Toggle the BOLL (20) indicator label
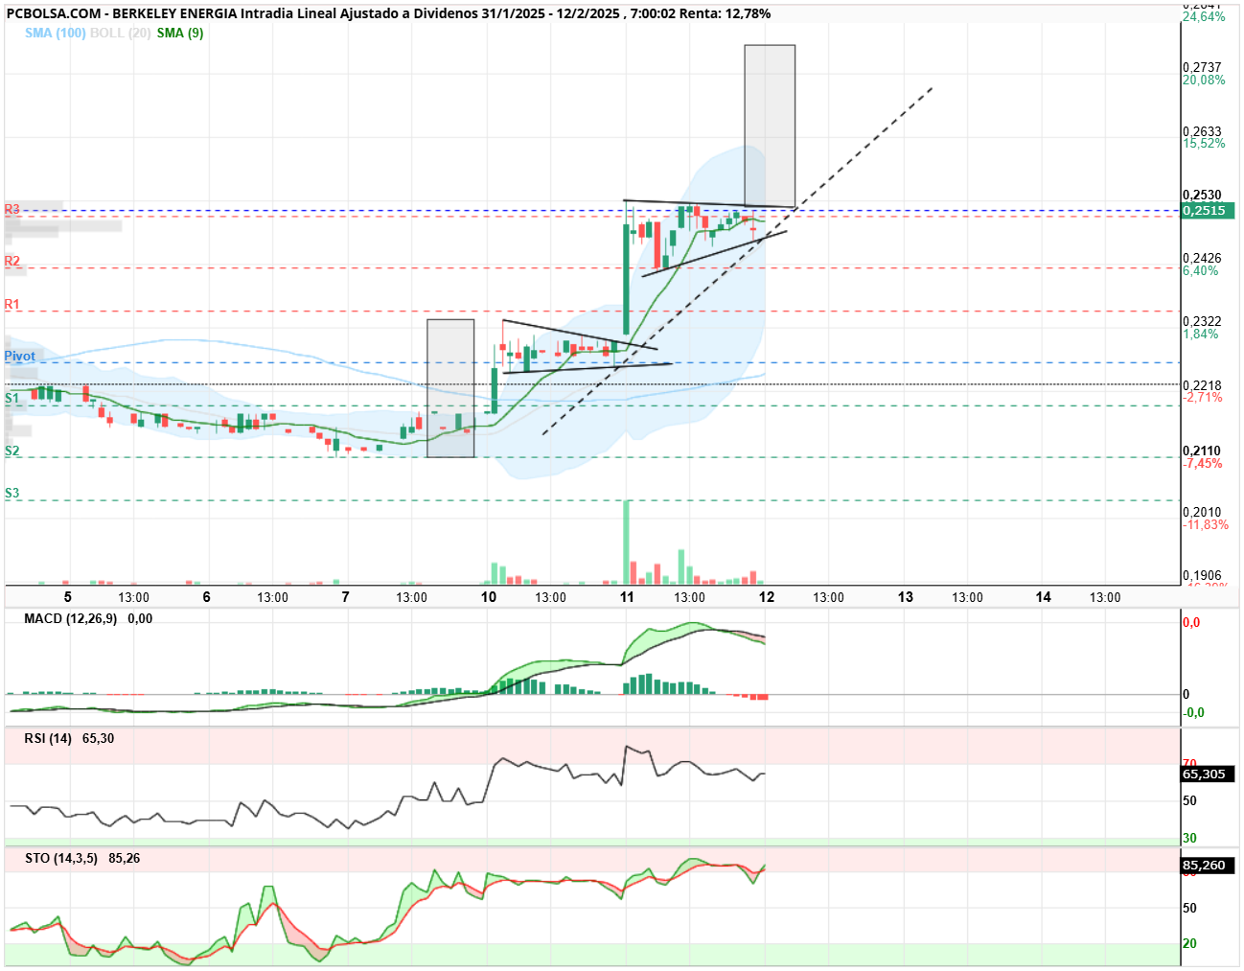 tap(121, 33)
